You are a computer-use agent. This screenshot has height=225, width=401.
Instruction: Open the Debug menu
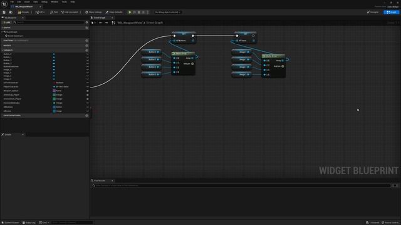44,2
